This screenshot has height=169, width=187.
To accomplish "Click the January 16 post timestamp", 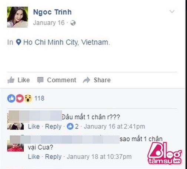I will 49,23.
